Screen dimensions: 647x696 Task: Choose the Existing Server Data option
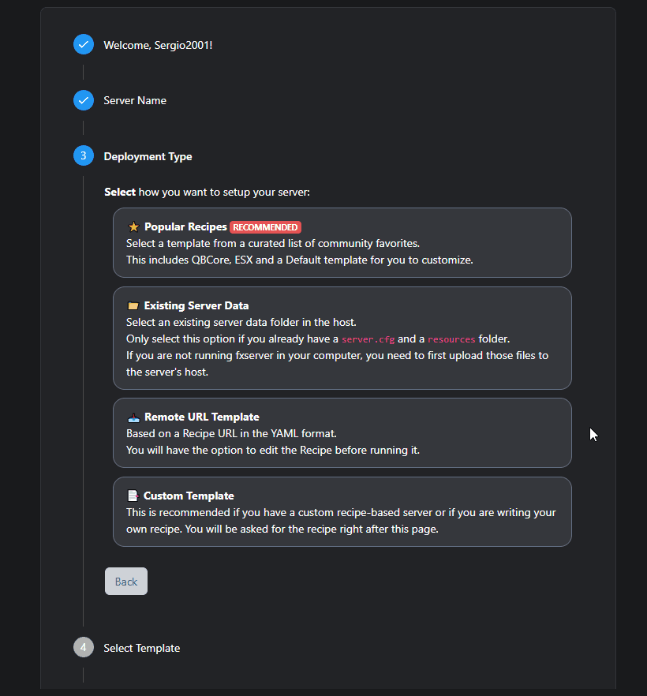click(x=342, y=339)
